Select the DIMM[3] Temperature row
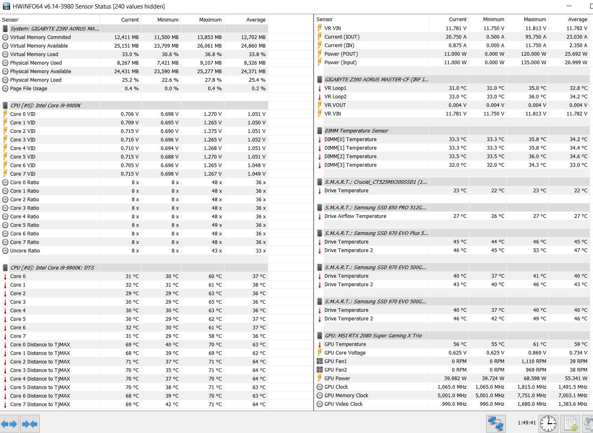593x433 pixels. 452,165
